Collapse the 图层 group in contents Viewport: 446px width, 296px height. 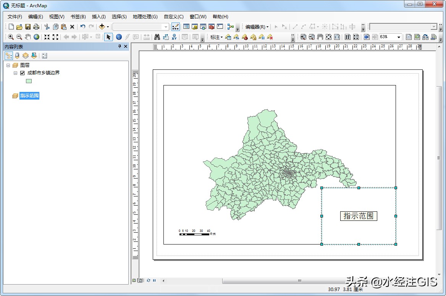pos(8,65)
